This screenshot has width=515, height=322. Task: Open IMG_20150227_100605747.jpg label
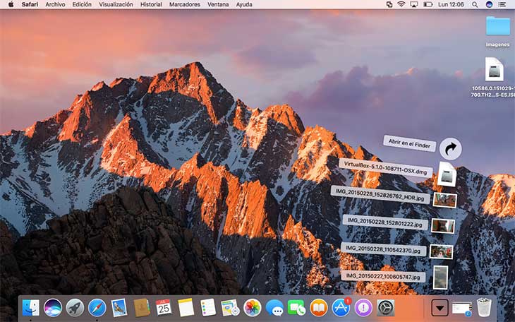click(x=383, y=276)
